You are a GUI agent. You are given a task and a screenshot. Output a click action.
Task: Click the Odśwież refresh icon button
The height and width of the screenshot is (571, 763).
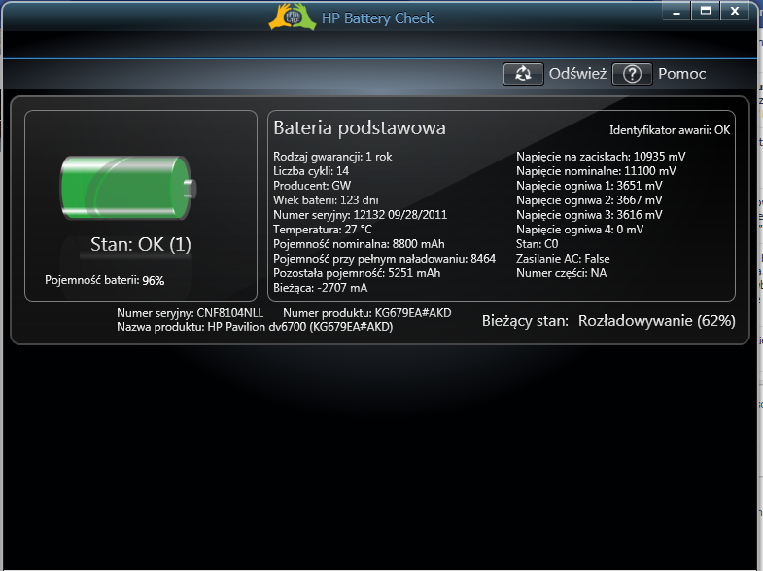pos(523,74)
